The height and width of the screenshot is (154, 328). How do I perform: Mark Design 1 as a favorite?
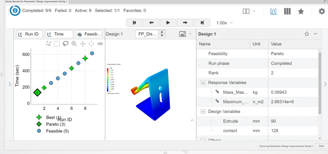coord(307,34)
